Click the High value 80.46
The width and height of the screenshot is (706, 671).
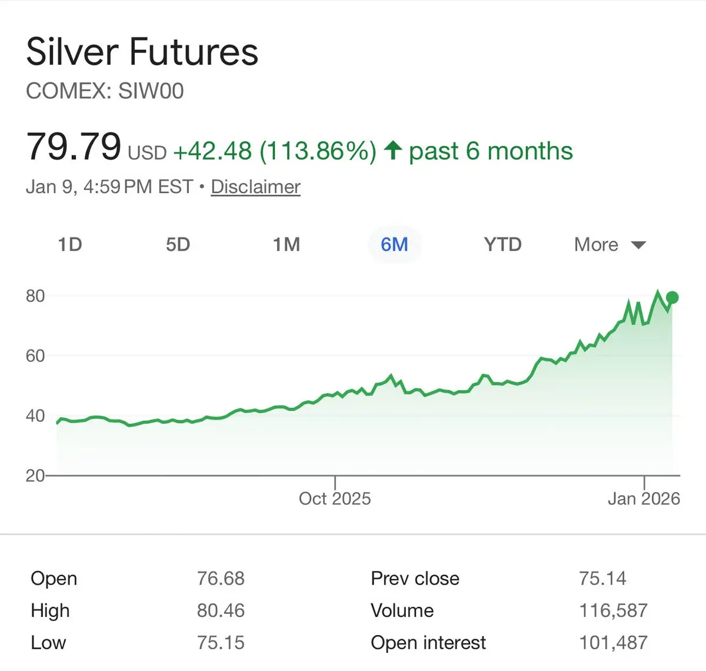221,610
